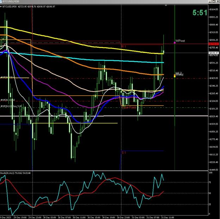Click the chart shift triangle marker at top

(x=166, y=5)
